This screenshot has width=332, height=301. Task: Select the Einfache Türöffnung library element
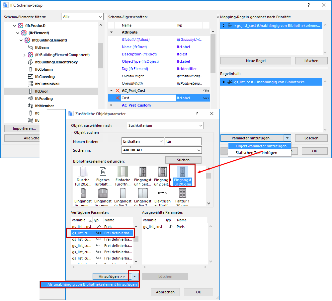click(123, 176)
